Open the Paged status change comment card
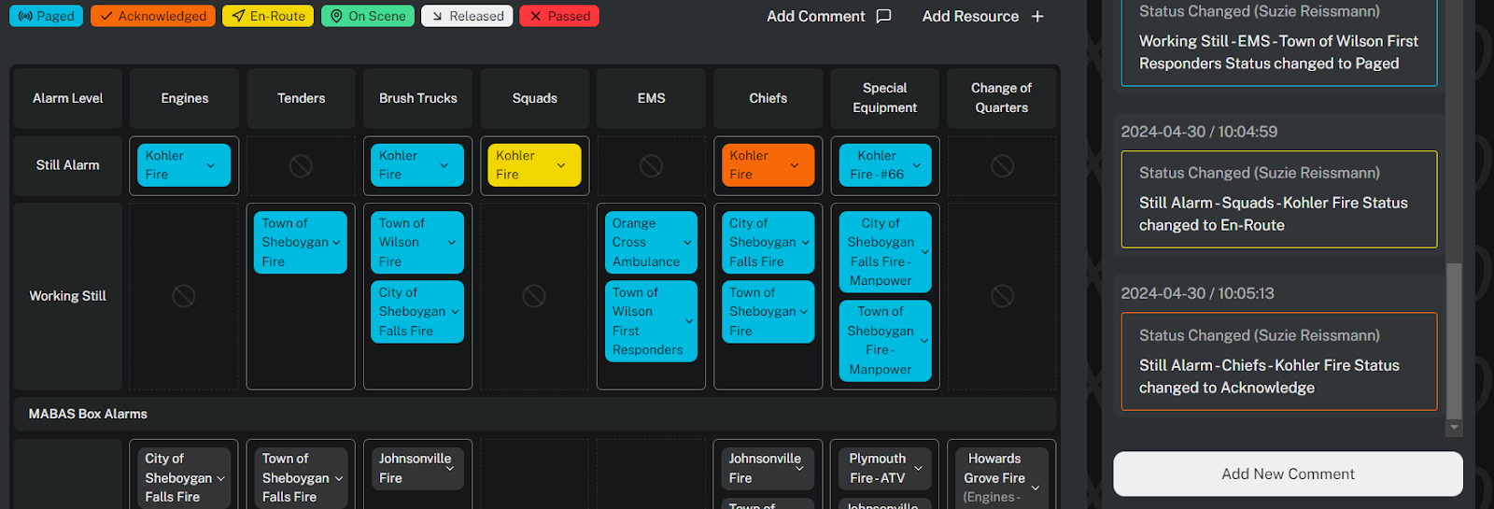This screenshot has width=1494, height=509. point(1278,42)
